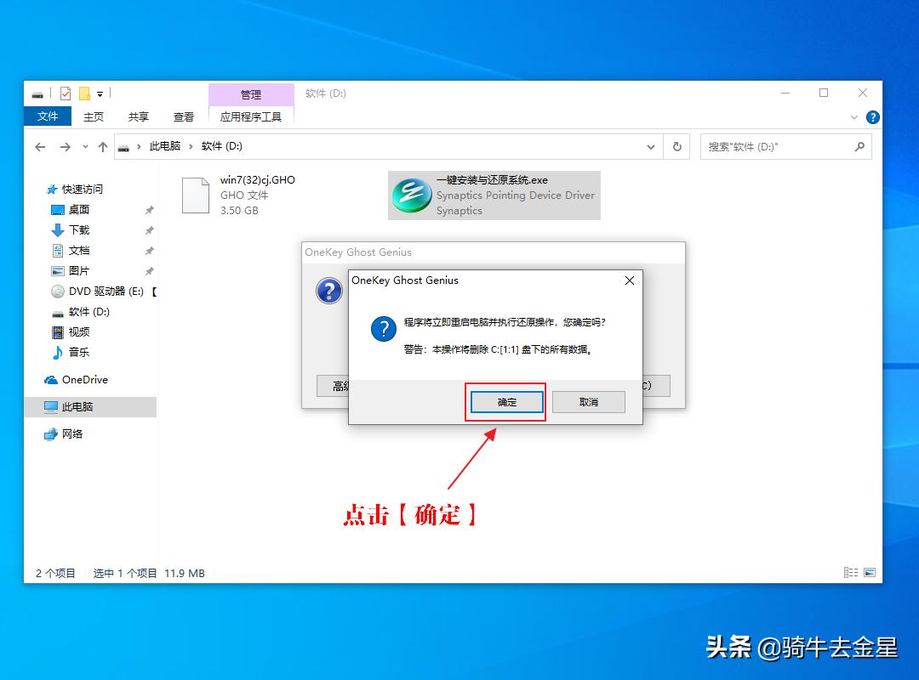Switch to the 查看 ribbon tab

183,116
